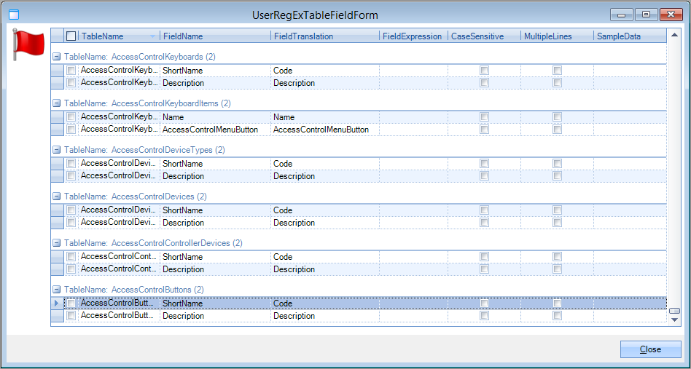Sort by FieldName column header
Screen dimensions: 691x369
click(214, 36)
